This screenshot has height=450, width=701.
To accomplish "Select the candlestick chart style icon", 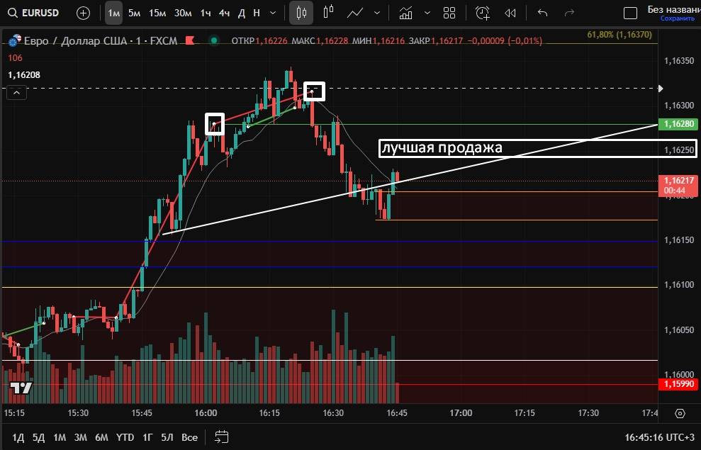I will 301,13.
